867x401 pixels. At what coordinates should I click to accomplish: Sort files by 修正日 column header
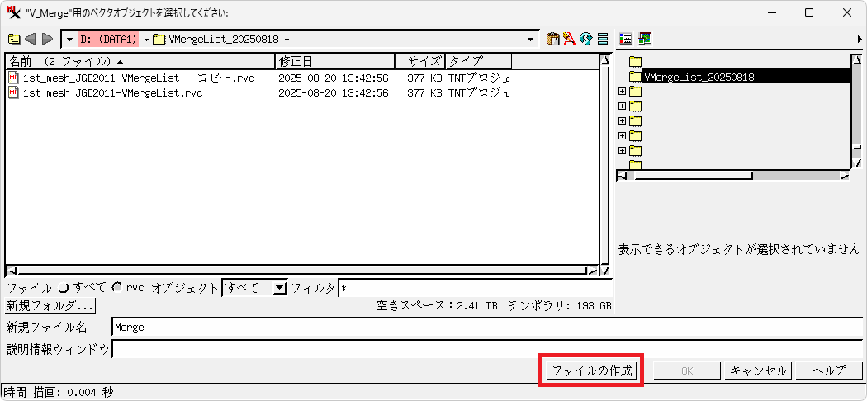pos(334,61)
